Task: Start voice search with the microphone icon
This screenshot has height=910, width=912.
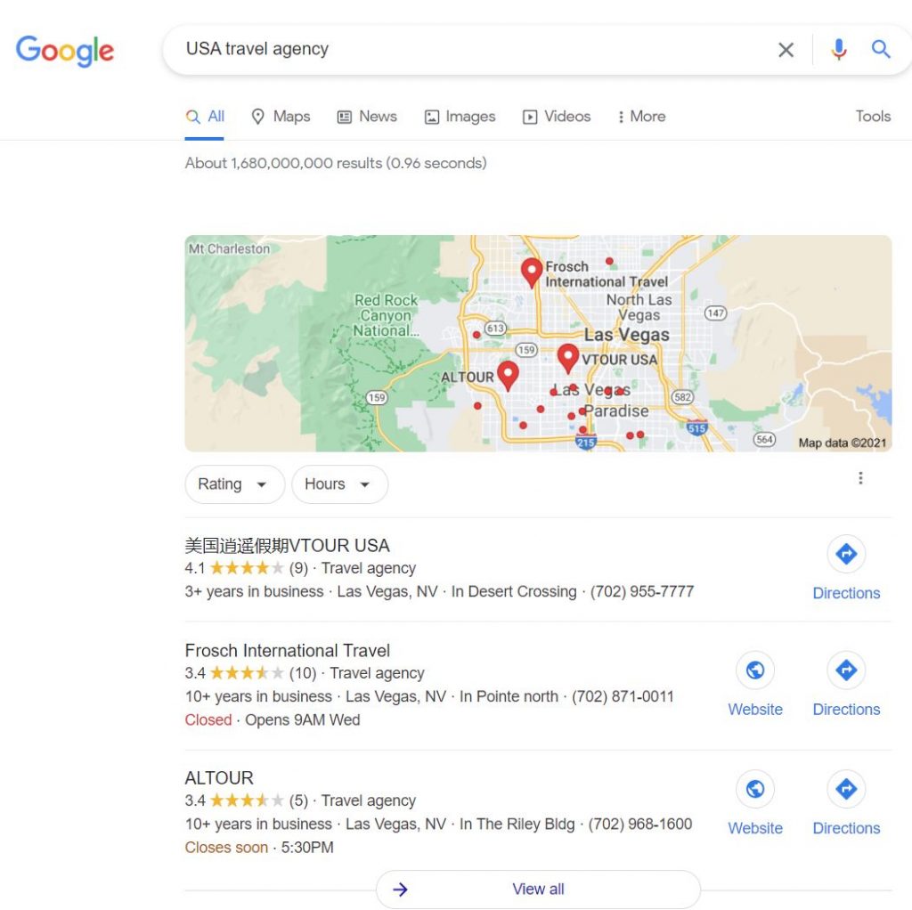Action: point(838,50)
